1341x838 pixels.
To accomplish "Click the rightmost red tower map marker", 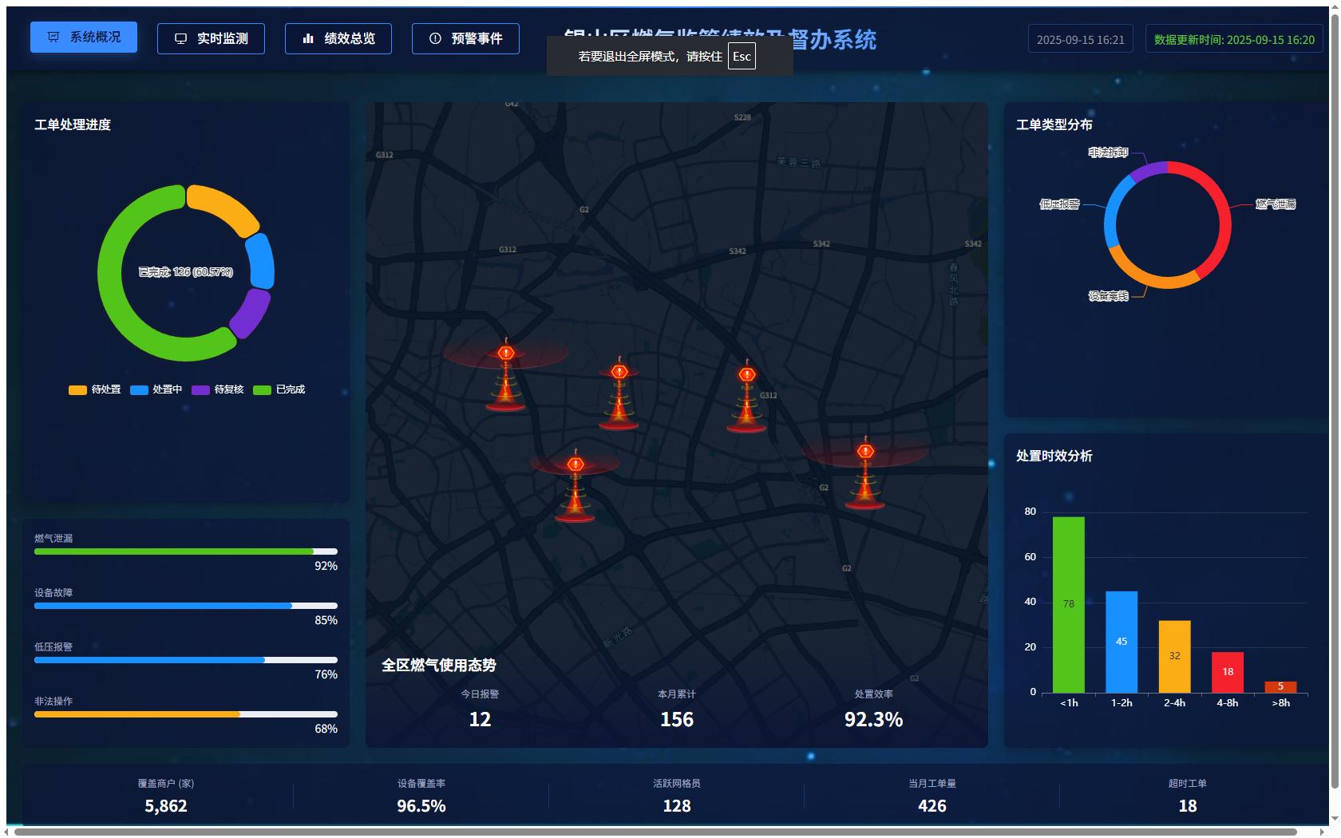I will pos(865,474).
